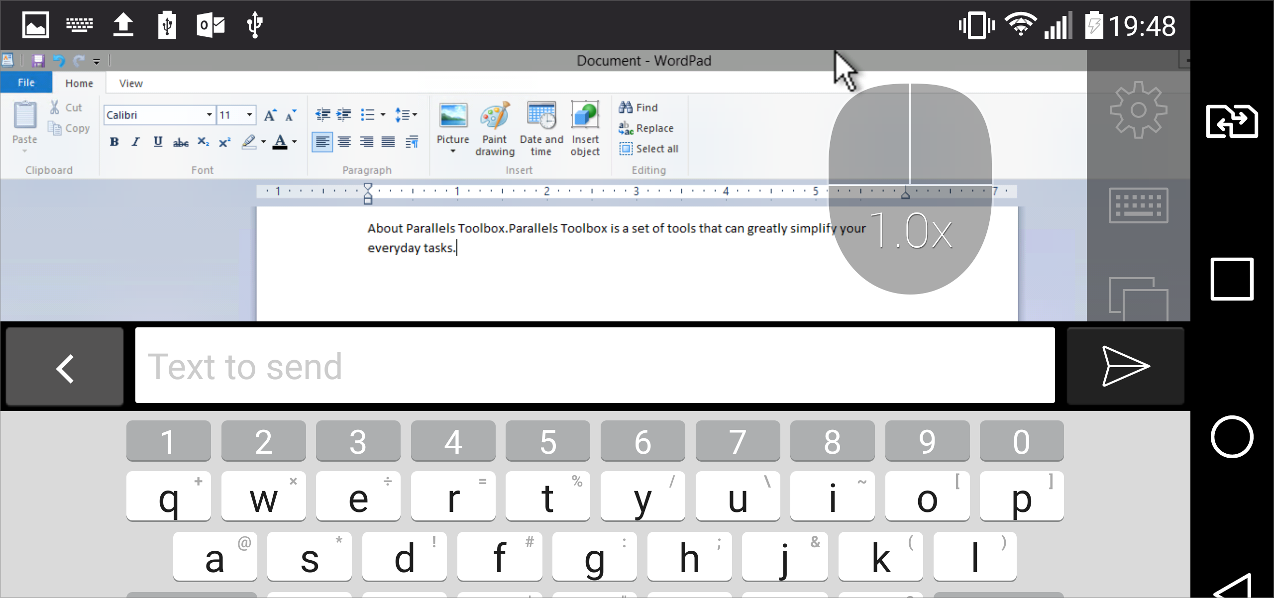The image size is (1274, 598).
Task: Switch to the View tab
Action: tap(131, 83)
